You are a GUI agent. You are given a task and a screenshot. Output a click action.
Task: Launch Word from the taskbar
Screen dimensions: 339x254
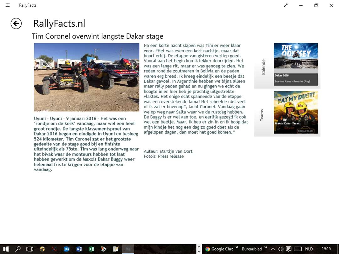pos(79,249)
